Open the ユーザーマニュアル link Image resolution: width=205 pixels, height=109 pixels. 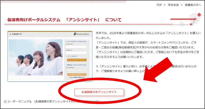coord(19,102)
